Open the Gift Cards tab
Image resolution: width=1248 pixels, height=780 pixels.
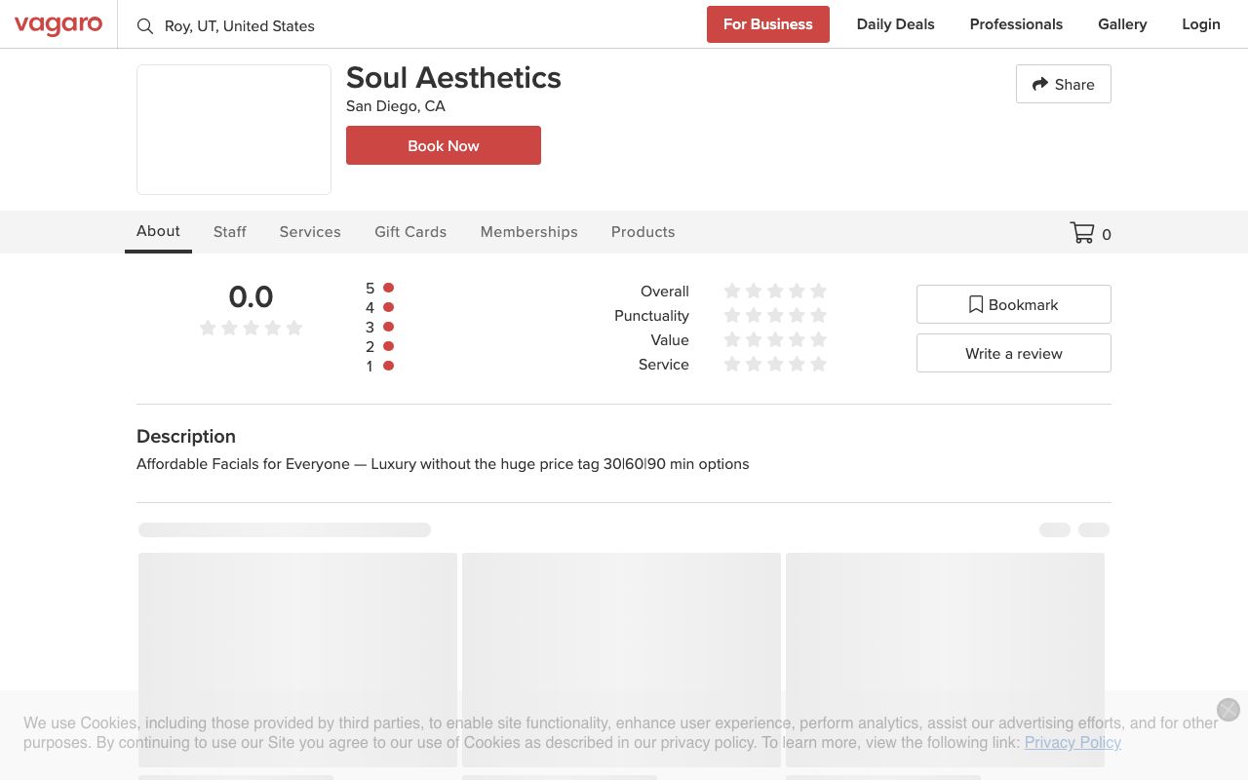410,232
